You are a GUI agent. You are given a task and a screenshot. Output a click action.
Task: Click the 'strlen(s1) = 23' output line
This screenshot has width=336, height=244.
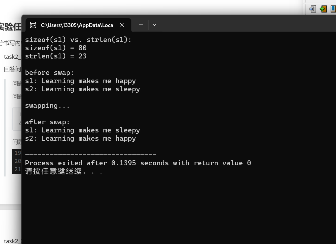coord(56,56)
